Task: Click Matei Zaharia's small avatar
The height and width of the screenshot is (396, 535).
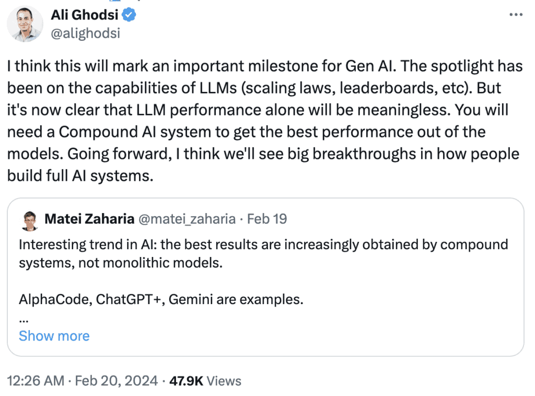Action: (x=29, y=221)
